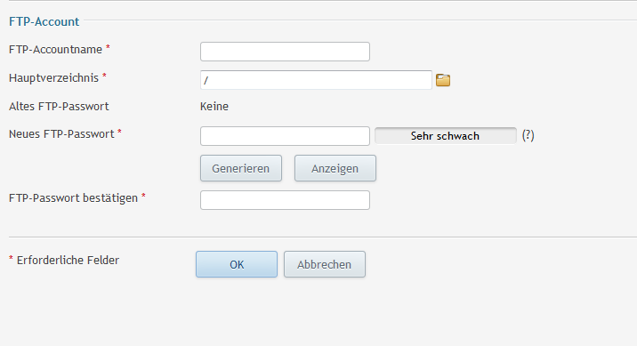Click the (?) password help link
Viewport: 637px width, 346px height.
point(528,135)
